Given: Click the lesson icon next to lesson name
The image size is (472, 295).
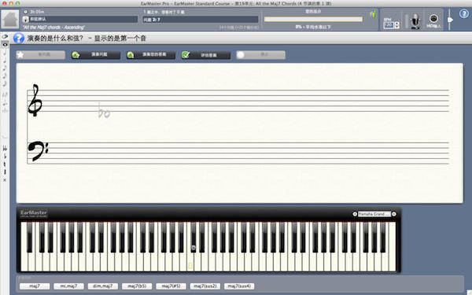Looking at the screenshot, I should tap(26, 19).
